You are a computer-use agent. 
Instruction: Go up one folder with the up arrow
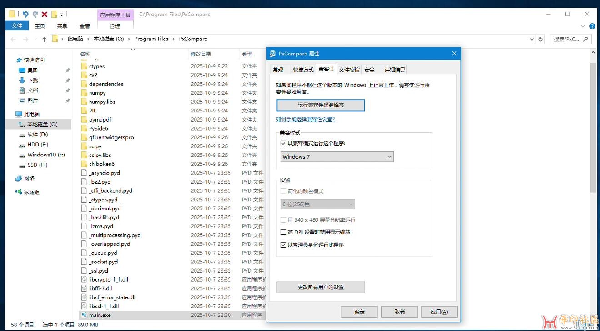[44, 39]
